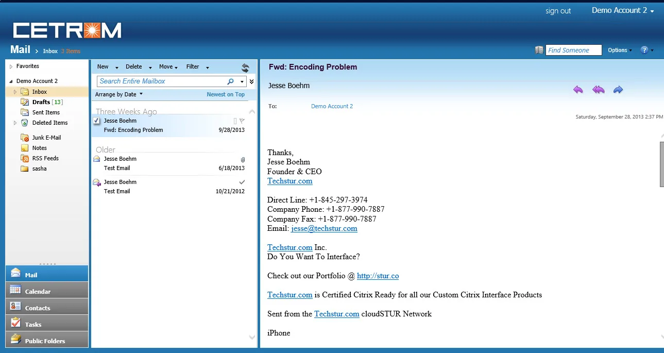Expand search options with double chevron
The height and width of the screenshot is (353, 664).
252,81
